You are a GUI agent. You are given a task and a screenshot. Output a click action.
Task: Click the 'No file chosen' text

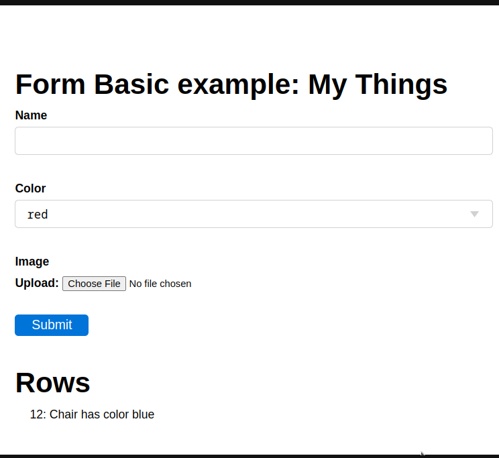pos(160,284)
